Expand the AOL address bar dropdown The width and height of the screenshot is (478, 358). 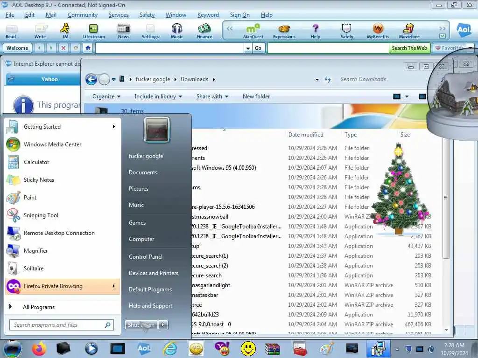[248, 48]
